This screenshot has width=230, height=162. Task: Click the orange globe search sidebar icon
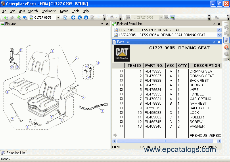(x=227, y=47)
